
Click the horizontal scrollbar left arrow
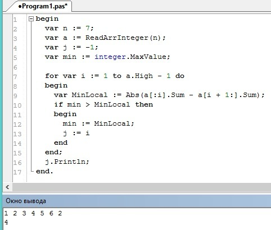7,187
